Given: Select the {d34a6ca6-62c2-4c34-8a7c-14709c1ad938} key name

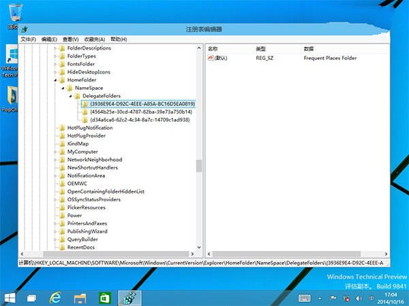Looking at the screenshot, I should coord(140,120).
